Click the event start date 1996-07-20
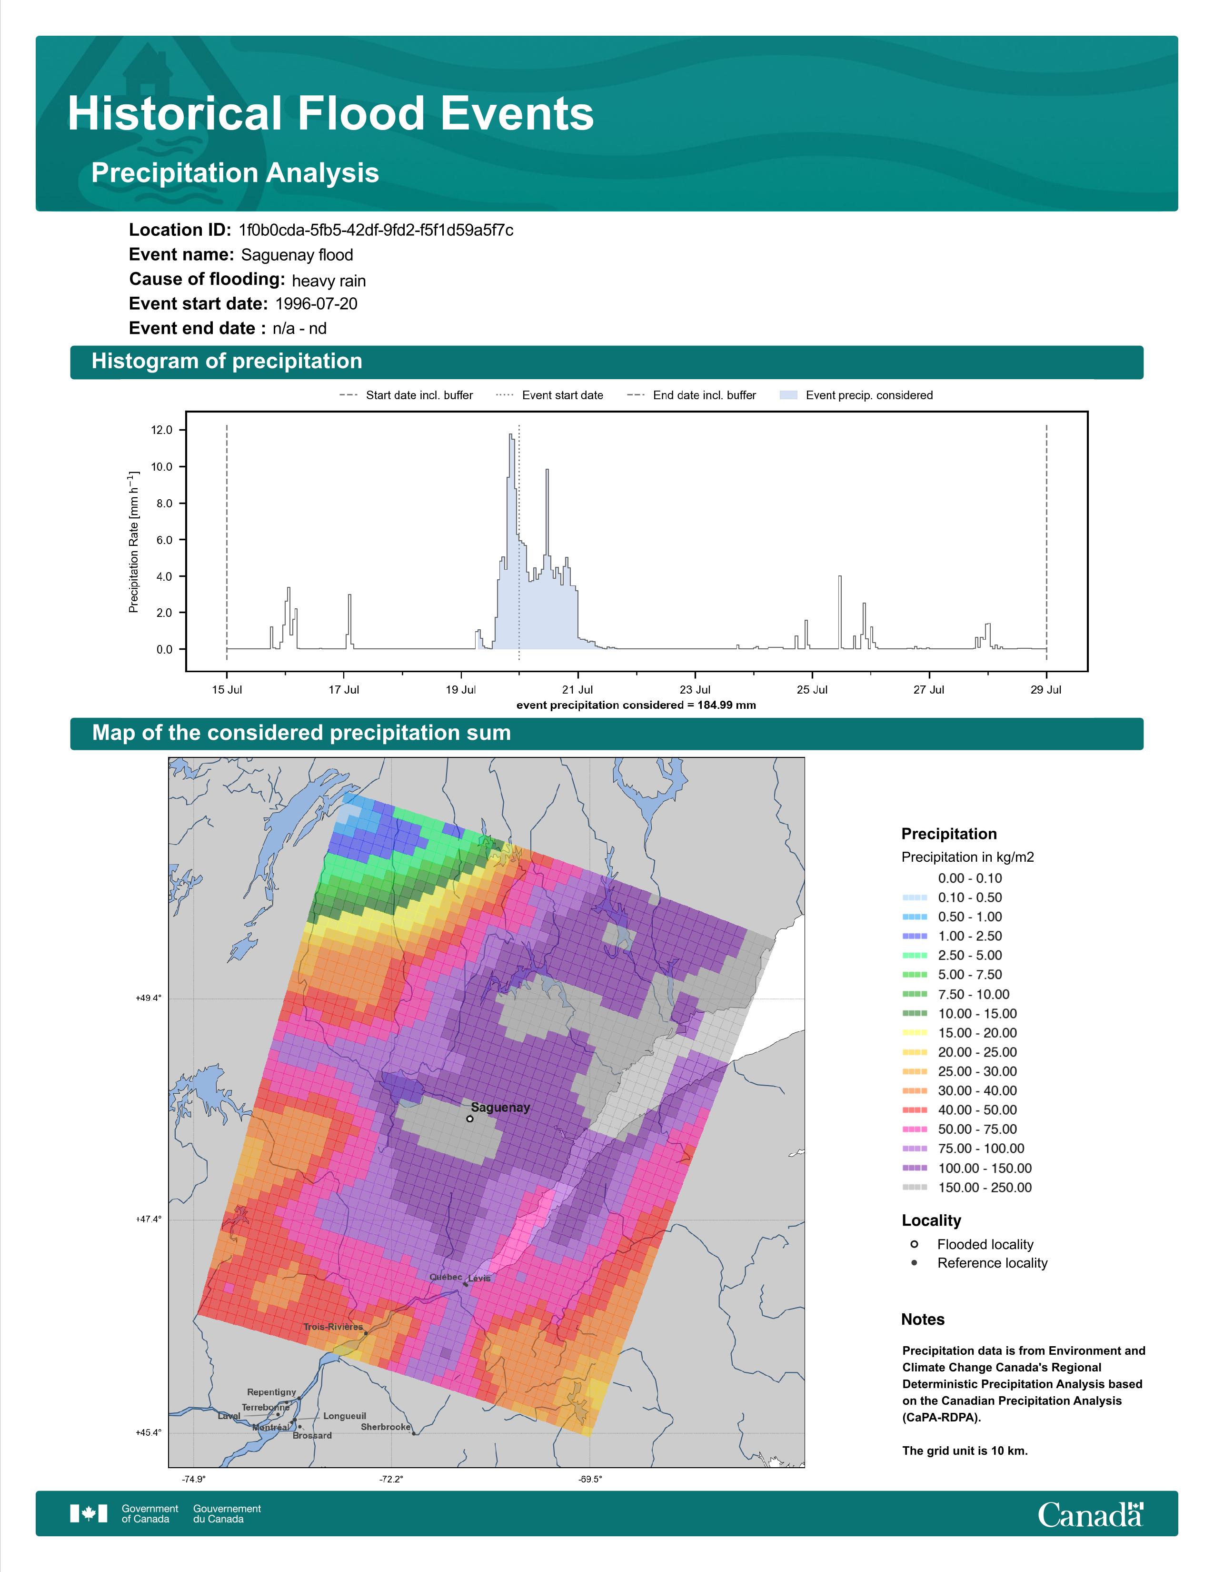The width and height of the screenshot is (1214, 1572). point(316,304)
